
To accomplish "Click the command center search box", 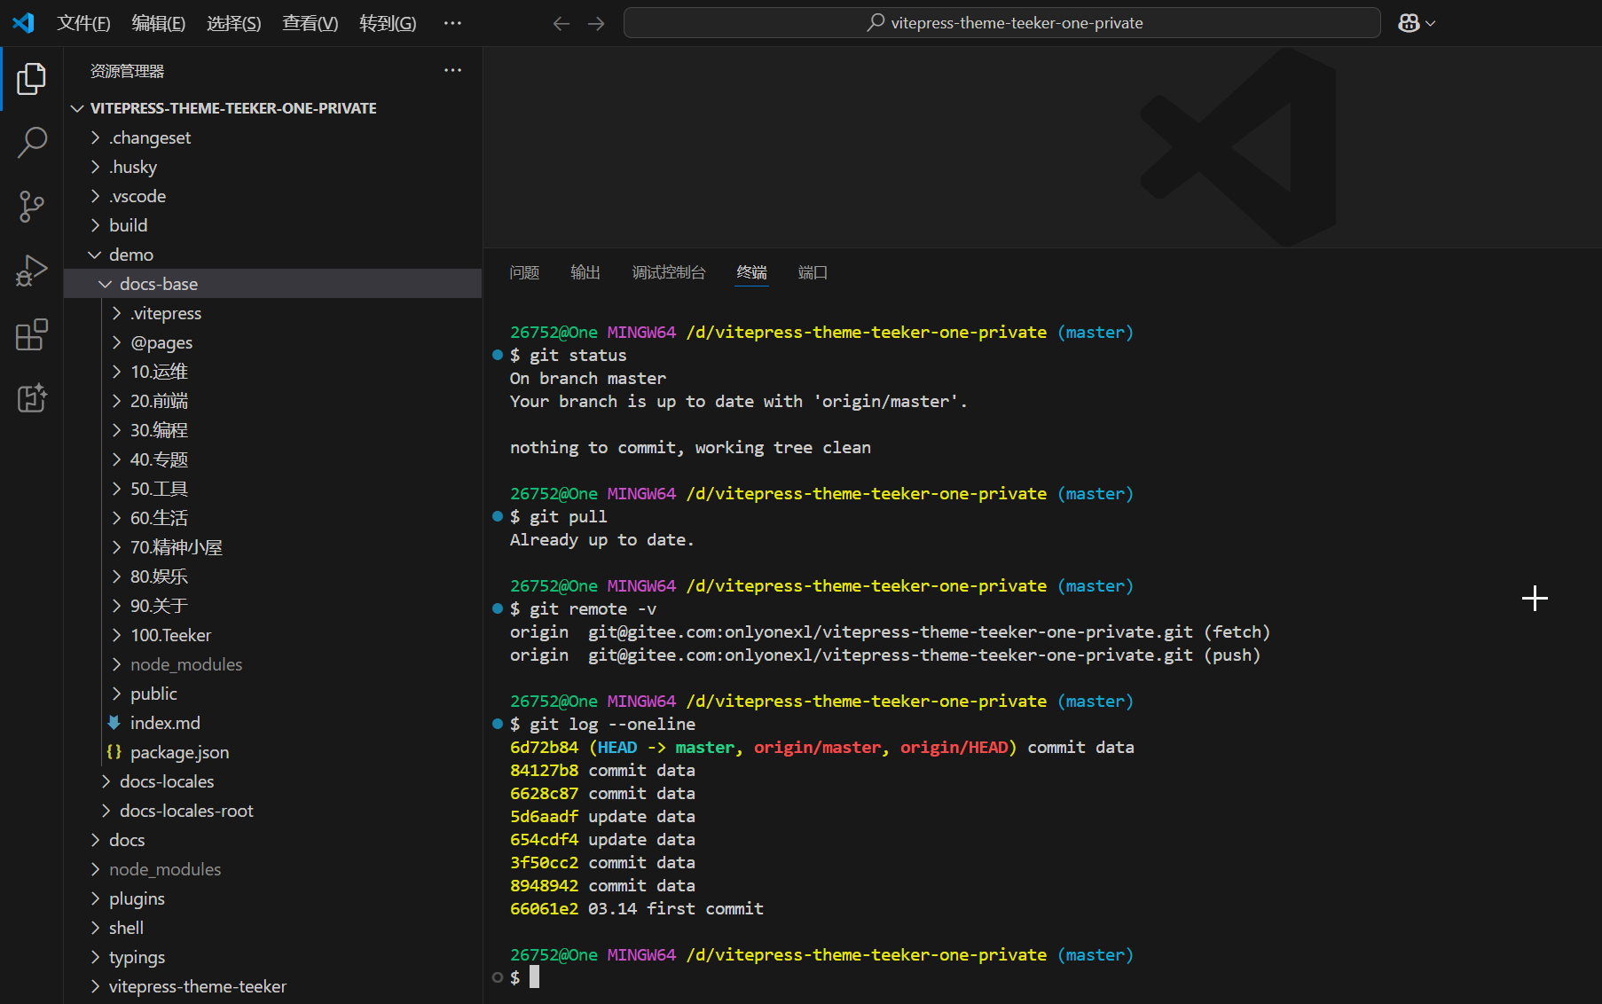I will (1002, 23).
